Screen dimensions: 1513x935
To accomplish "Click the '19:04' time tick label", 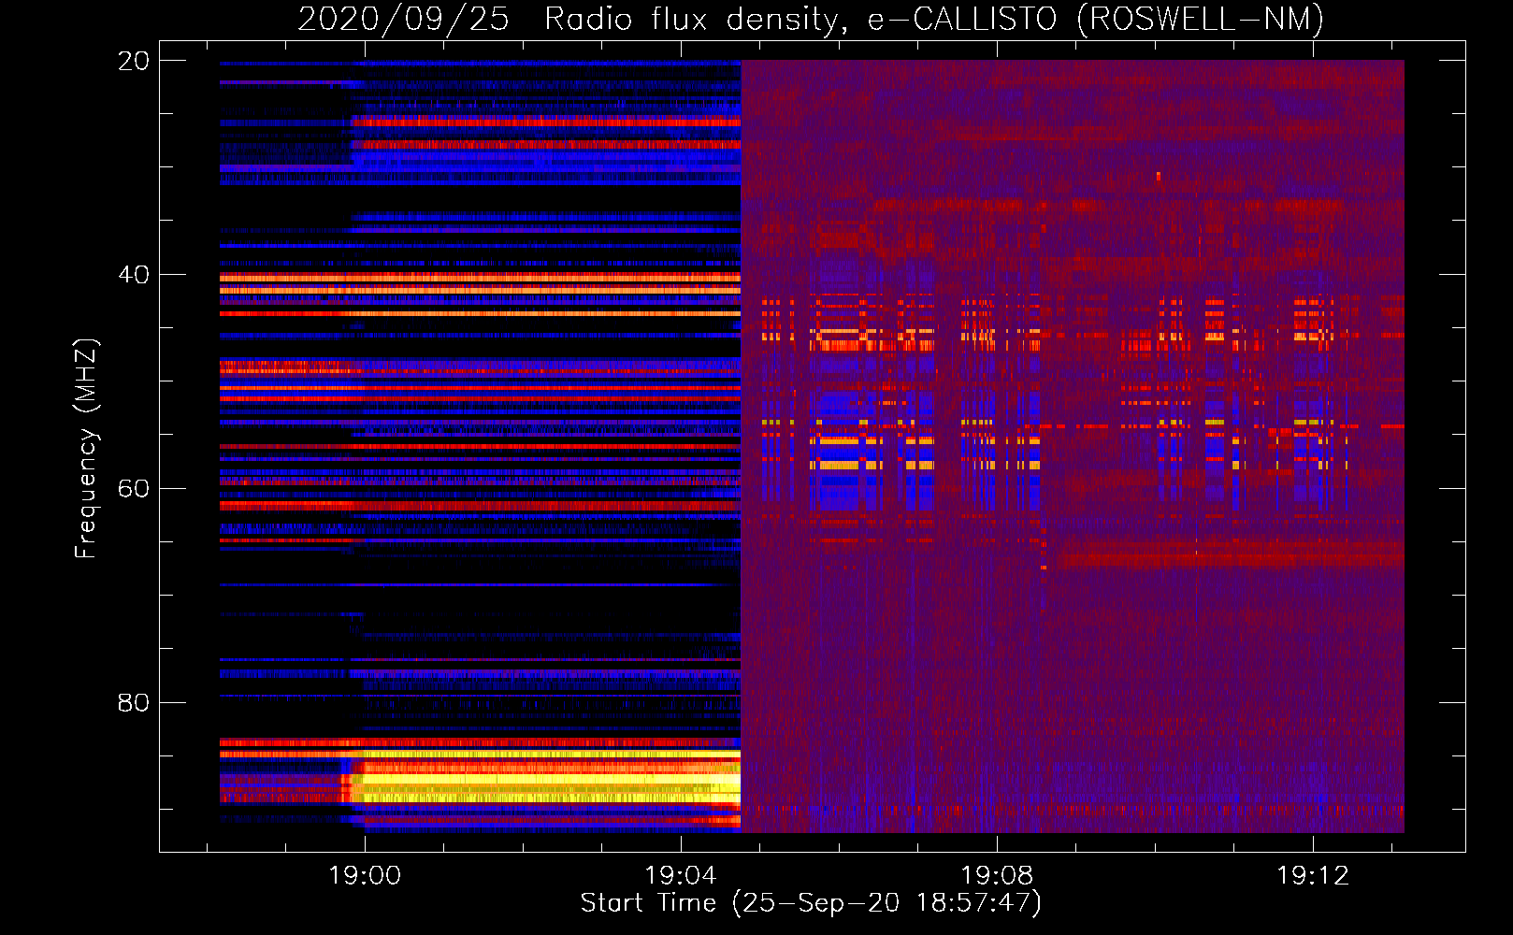I will pyautogui.click(x=681, y=875).
